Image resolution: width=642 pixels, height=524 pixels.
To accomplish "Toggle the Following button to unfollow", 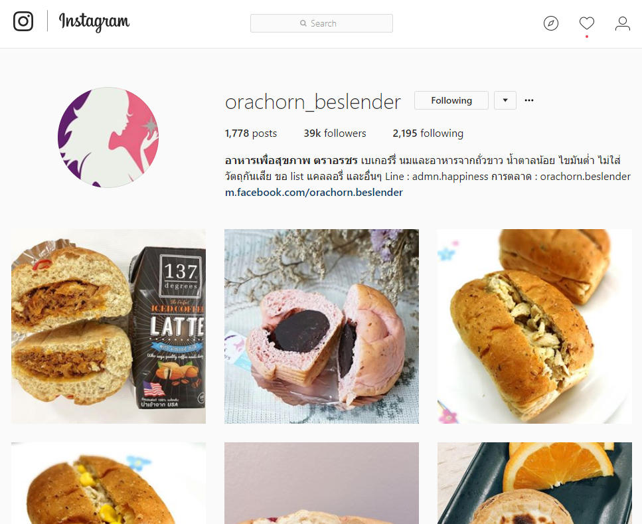I will click(451, 100).
